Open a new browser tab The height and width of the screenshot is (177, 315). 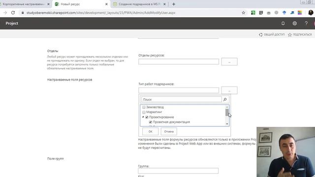point(174,4)
